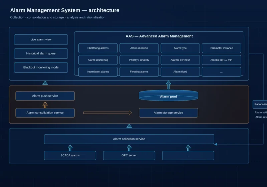Click the Alarm consolidation service box
Image resolution: width=267 pixels, height=187 pixels.
coord(45,113)
